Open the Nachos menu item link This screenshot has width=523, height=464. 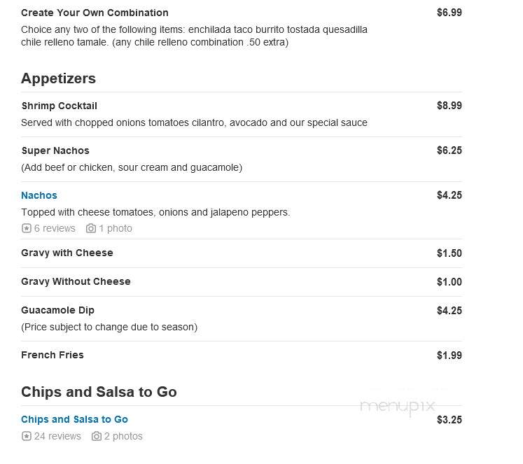39,195
